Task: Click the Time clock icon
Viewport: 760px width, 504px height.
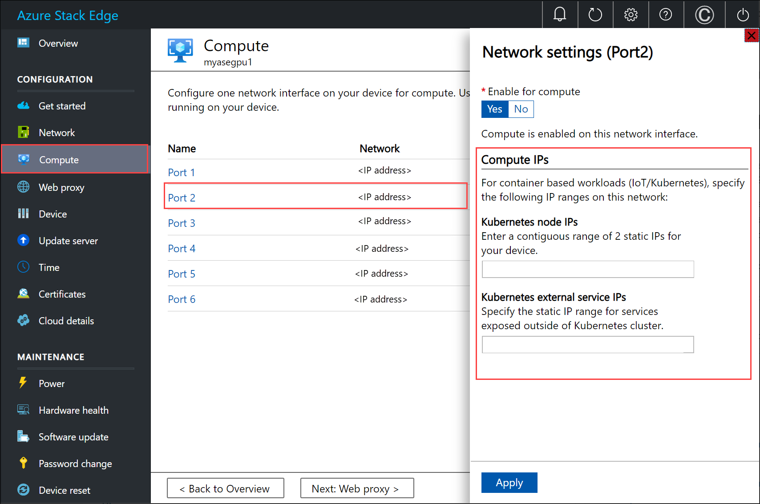Action: 23,267
